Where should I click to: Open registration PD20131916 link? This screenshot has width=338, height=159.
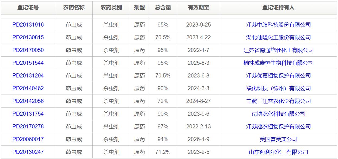28,25
